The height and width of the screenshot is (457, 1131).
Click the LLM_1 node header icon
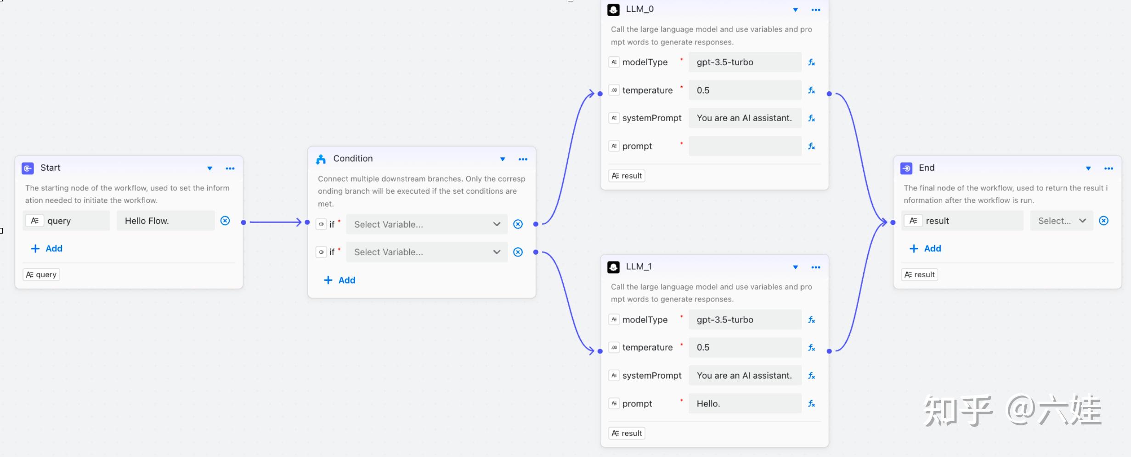613,267
